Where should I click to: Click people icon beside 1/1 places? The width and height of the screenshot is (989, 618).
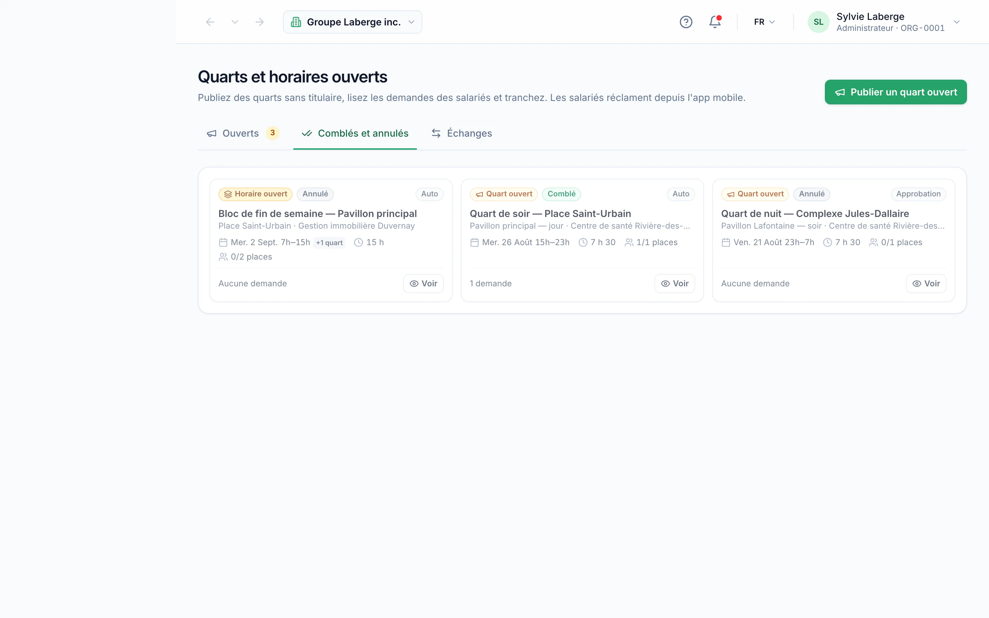coord(629,242)
